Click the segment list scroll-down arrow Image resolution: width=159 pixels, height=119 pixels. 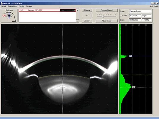(77, 21)
